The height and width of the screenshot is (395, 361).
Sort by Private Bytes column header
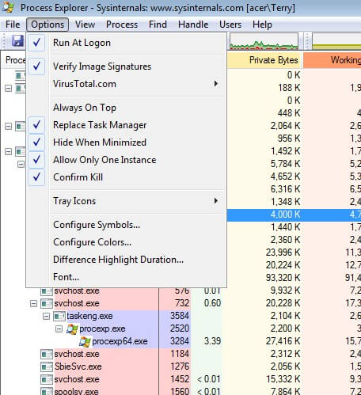click(264, 60)
